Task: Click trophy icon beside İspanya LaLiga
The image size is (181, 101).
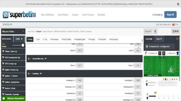Action: click(x=3, y=88)
